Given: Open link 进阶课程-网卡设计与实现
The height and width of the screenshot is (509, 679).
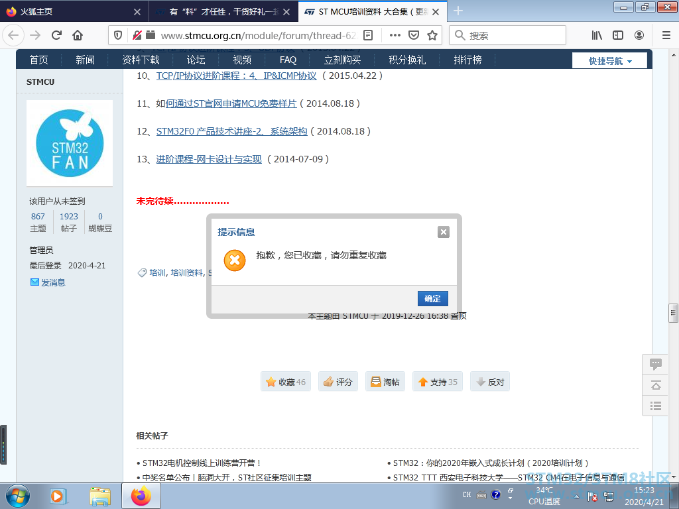Looking at the screenshot, I should click(x=209, y=159).
